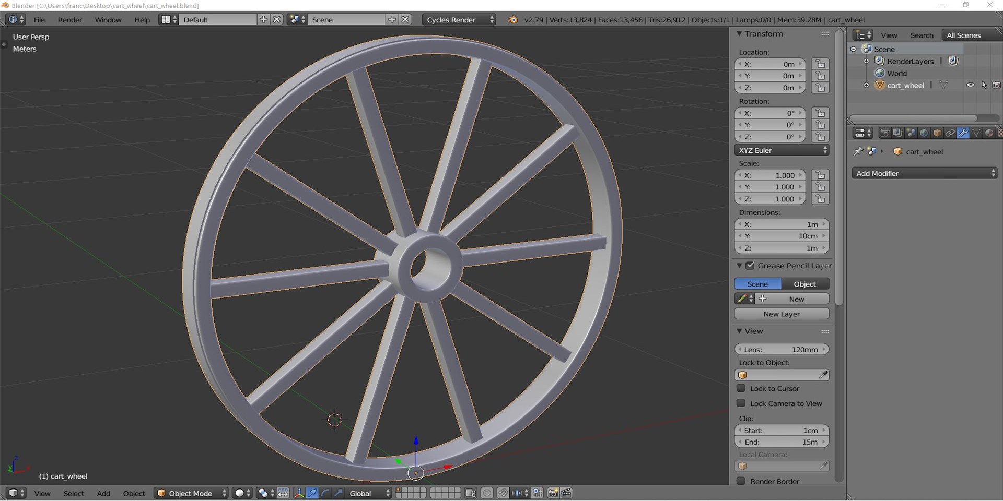Open the Render menu

point(70,20)
